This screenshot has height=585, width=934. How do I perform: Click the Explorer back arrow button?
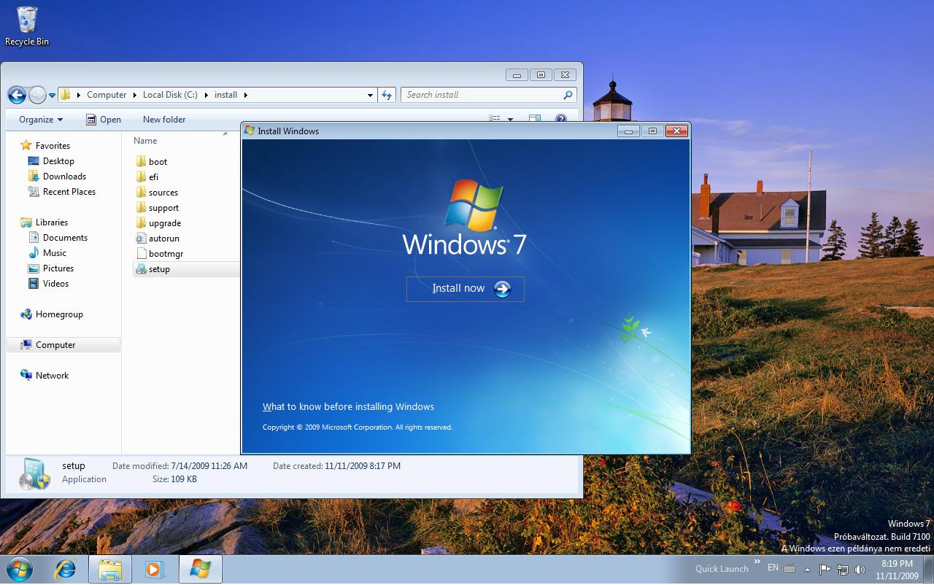[17, 95]
